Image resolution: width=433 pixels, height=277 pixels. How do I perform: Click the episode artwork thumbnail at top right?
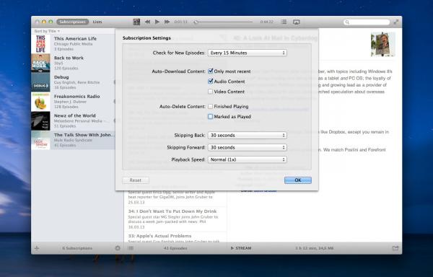[x=382, y=44]
